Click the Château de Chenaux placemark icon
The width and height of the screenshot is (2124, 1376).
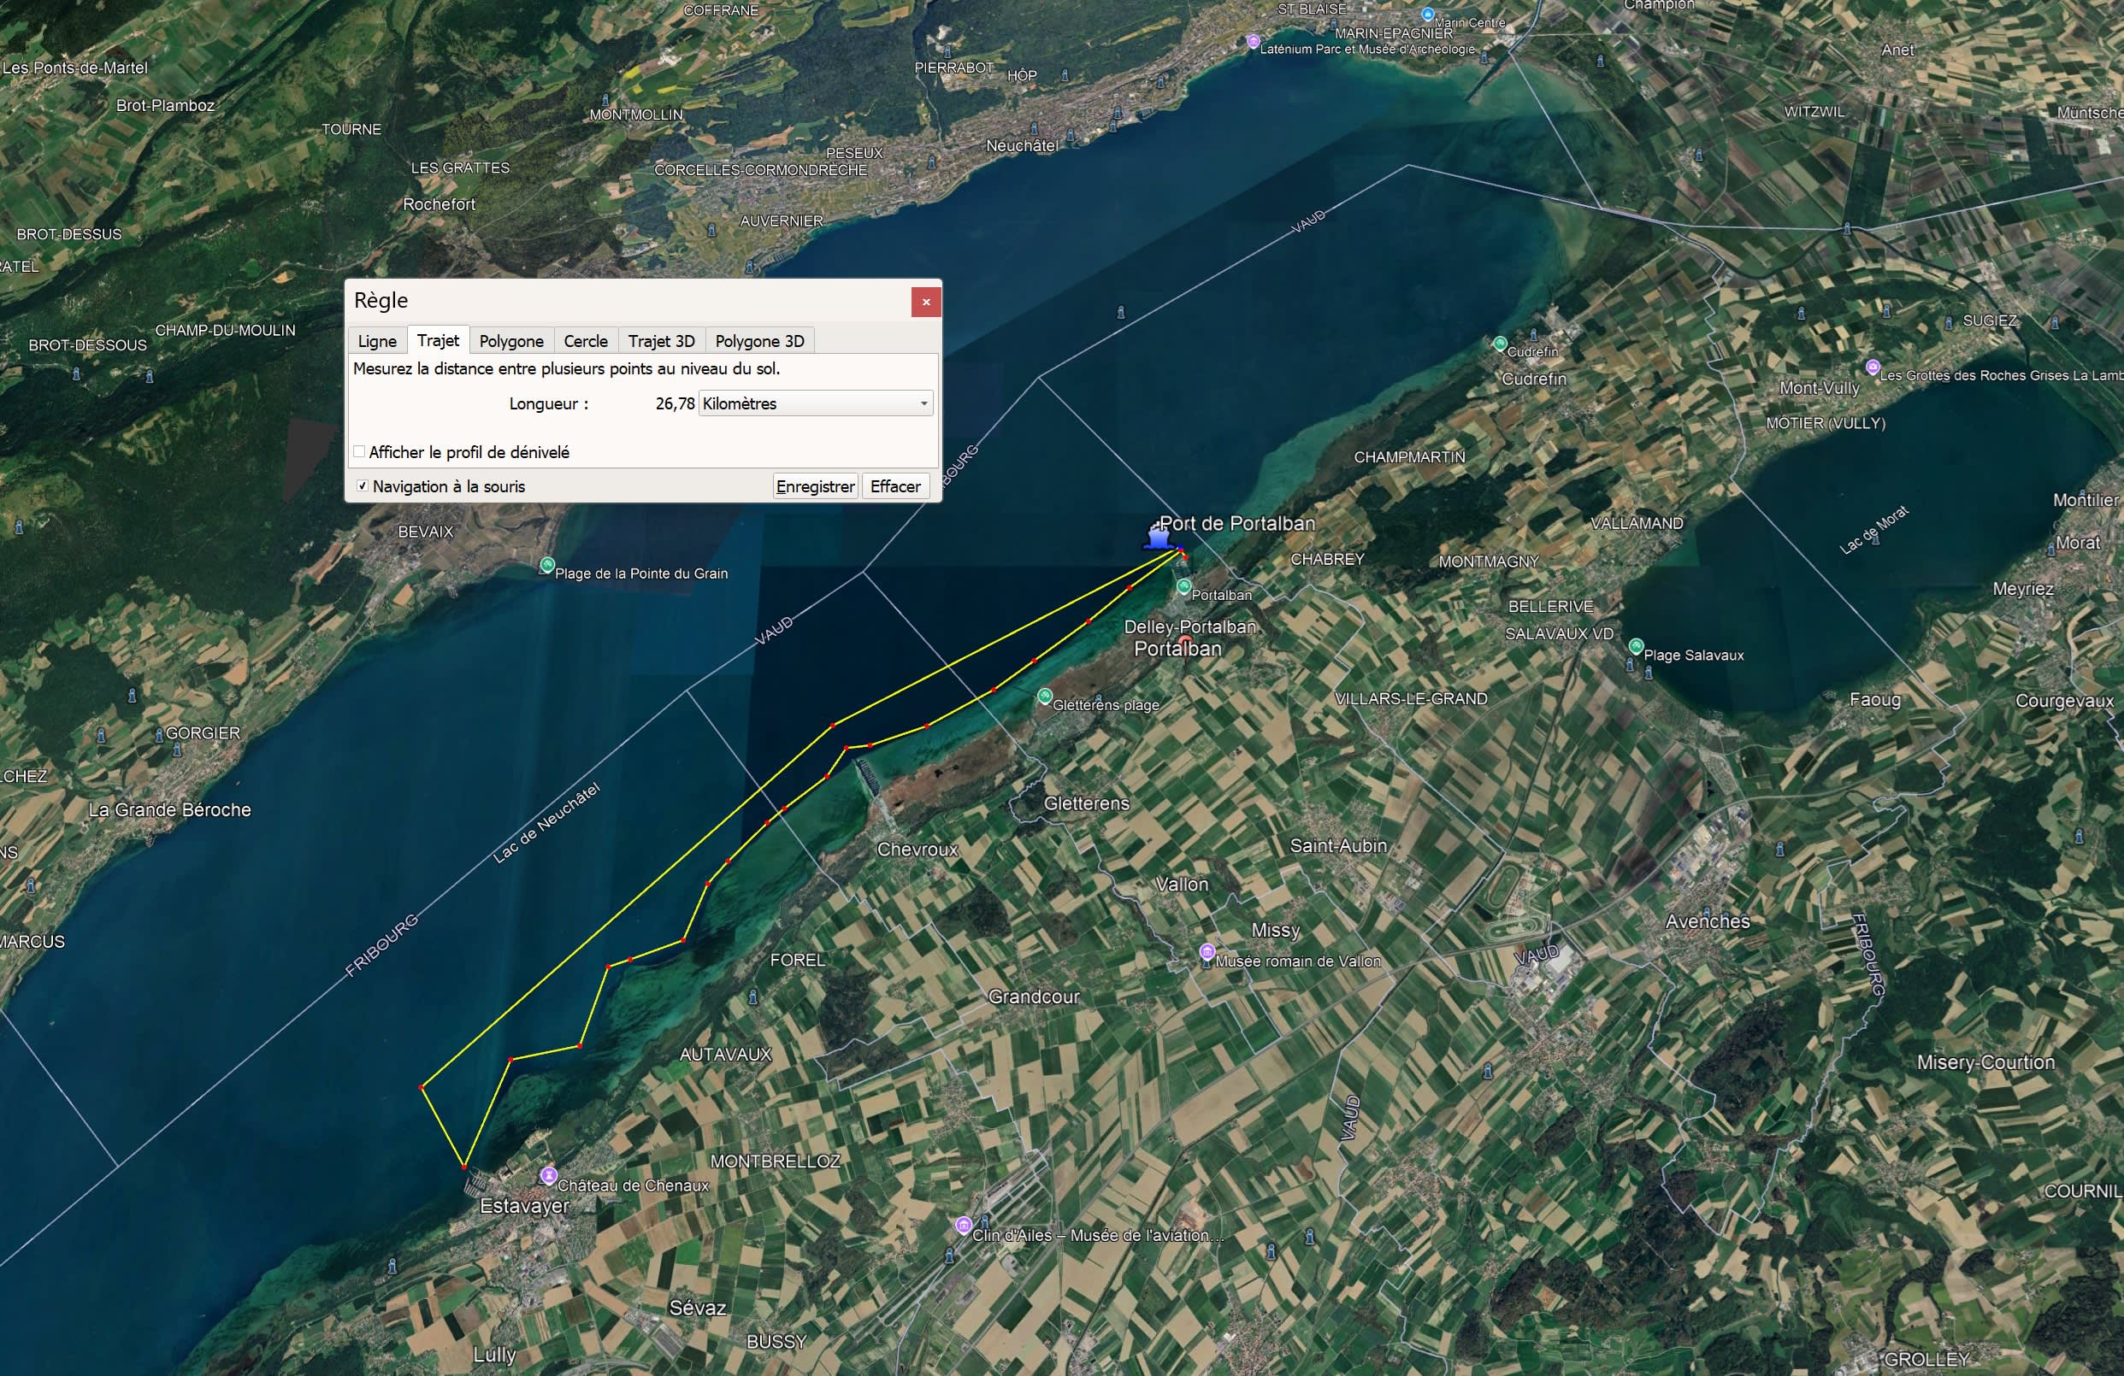pyautogui.click(x=549, y=1174)
